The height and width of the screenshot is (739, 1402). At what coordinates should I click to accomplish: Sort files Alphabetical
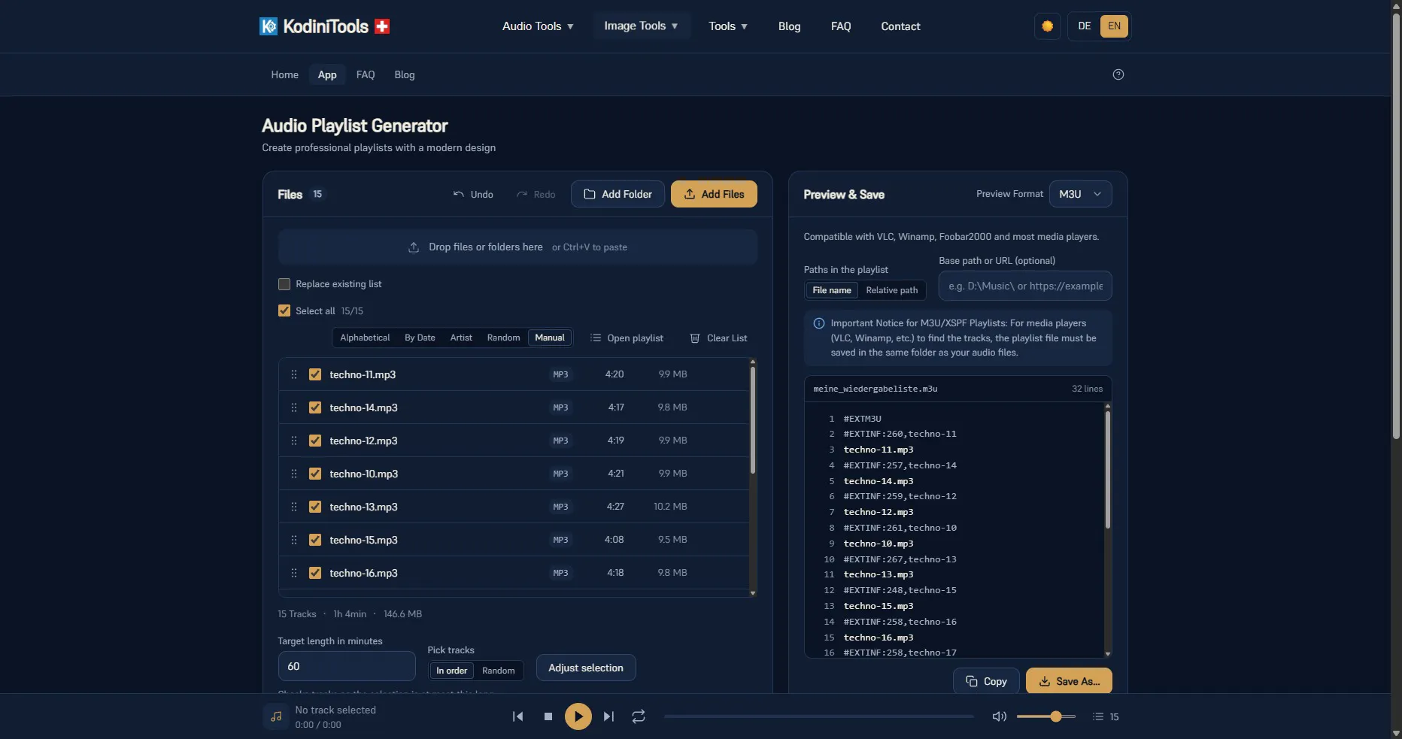pyautogui.click(x=365, y=338)
